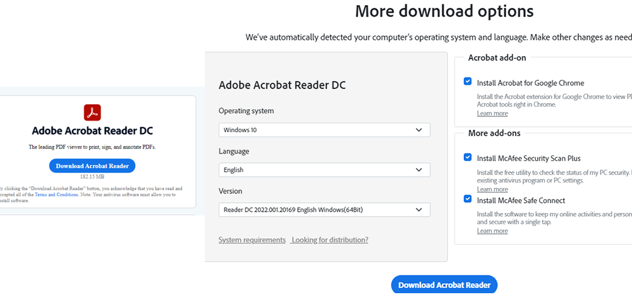Uncheck Install Acrobat for Google Chrome
632x297 pixels.
point(468,82)
